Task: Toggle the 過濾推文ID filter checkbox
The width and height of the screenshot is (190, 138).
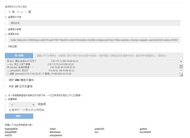Action: [x=6, y=34]
